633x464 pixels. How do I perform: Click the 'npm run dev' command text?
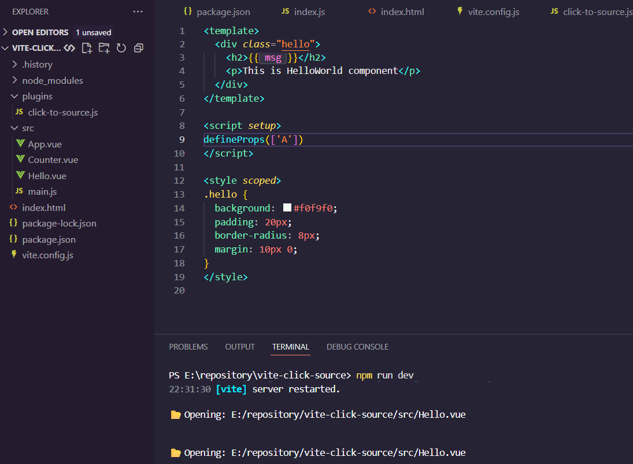pos(385,376)
